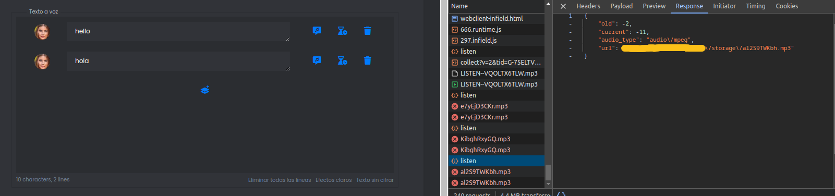Delete the 'hello' line with trash icon

pos(367,31)
